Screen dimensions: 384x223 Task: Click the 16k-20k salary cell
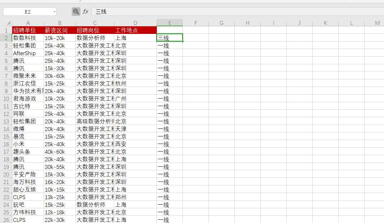pos(60,182)
